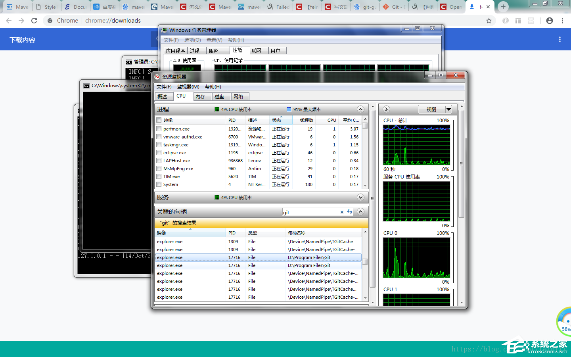Viewport: 571px width, 357px height.
Task: Open the 视图 dropdown arrow
Action: pyautogui.click(x=448, y=109)
